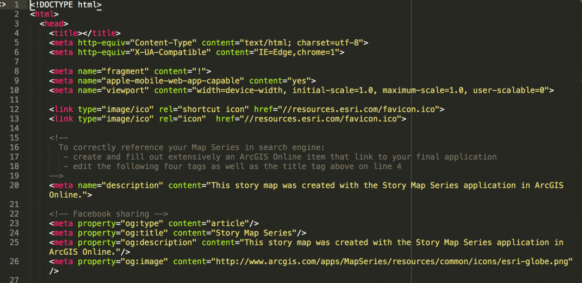Click the "apple-mobile-web-app-capable" attribute value
The image size is (582, 283).
[175, 80]
